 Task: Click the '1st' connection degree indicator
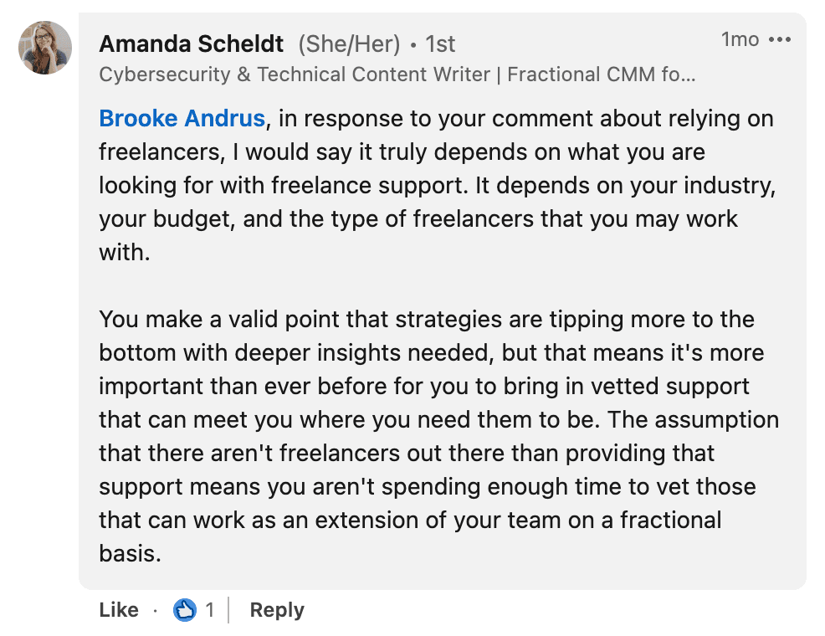(440, 44)
